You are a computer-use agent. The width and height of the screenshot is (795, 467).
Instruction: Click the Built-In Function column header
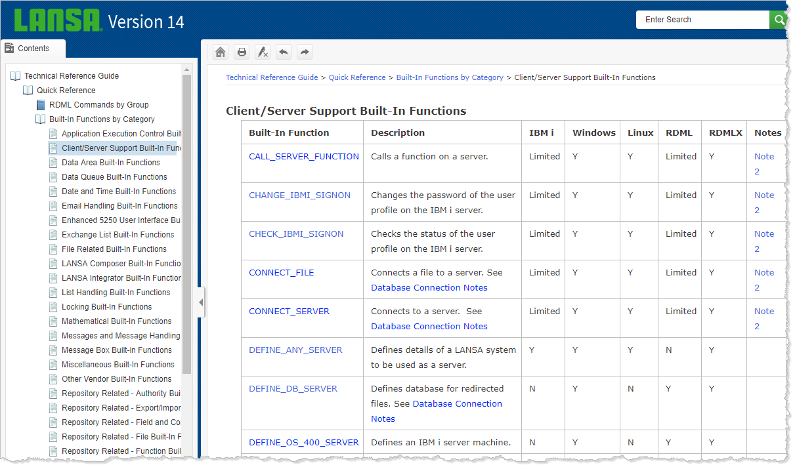(x=289, y=133)
